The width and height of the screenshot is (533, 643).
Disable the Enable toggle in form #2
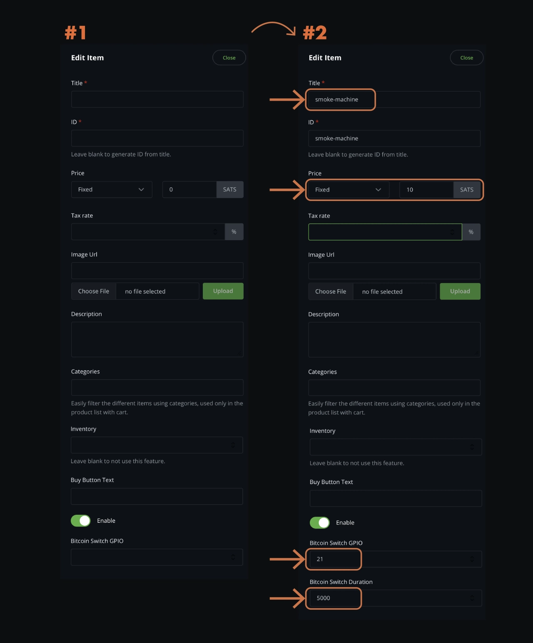(x=319, y=522)
